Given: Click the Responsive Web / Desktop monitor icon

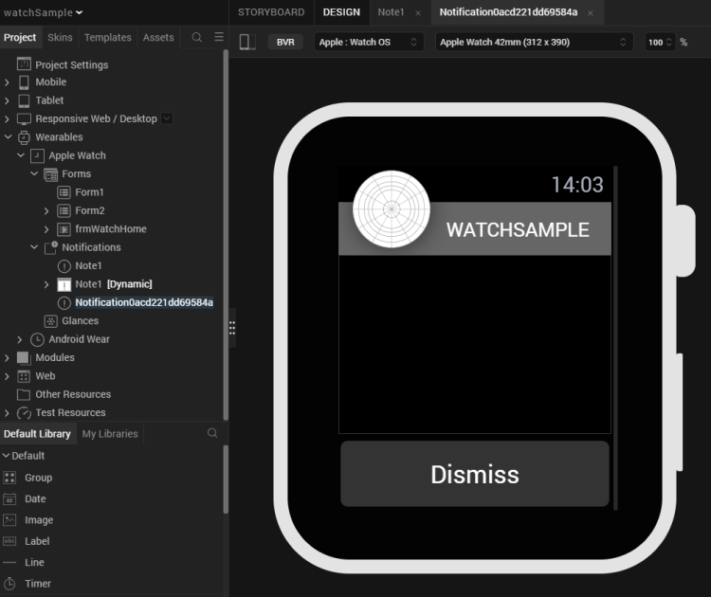Looking at the screenshot, I should 24,118.
